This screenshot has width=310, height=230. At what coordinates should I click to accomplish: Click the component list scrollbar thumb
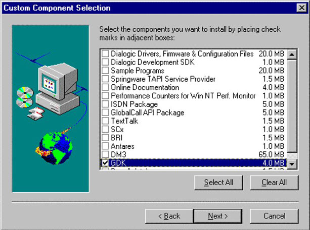pyautogui.click(x=292, y=106)
